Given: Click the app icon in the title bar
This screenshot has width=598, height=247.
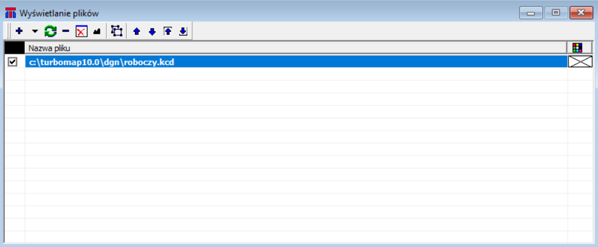Looking at the screenshot, I should coord(11,12).
